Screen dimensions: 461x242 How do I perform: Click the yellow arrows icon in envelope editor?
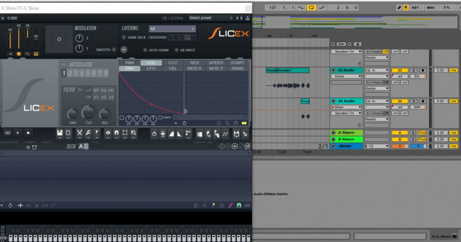tap(244, 123)
